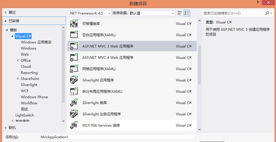The width and height of the screenshot is (276, 142).
Task: Click the 拆分布局应用程序(XAML) template name
Action: click(x=102, y=91)
